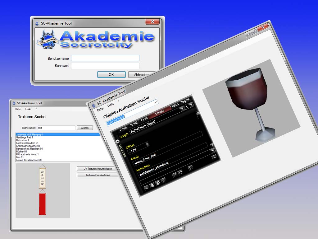Open the ? menu in the tilted window

point(118,101)
